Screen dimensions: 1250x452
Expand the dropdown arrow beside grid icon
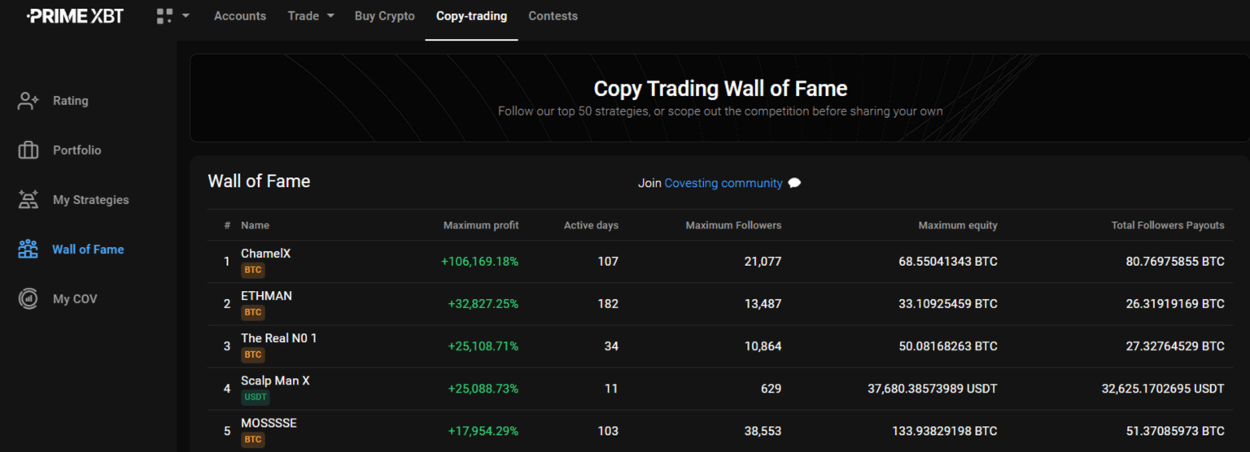tap(186, 15)
